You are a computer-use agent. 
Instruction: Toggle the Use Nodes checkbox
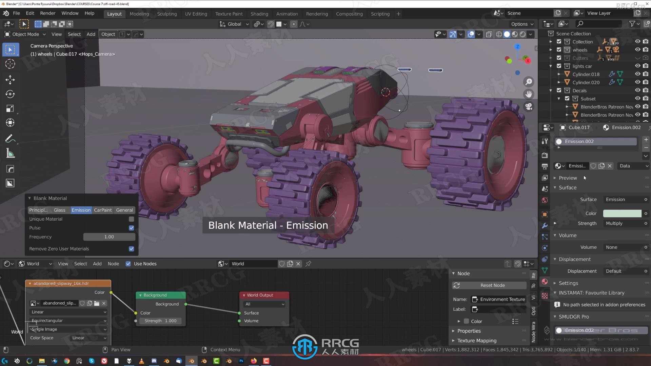point(128,264)
